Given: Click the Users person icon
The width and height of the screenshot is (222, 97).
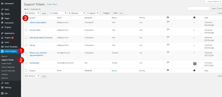Looking at the screenshot, I should tap(2, 42).
